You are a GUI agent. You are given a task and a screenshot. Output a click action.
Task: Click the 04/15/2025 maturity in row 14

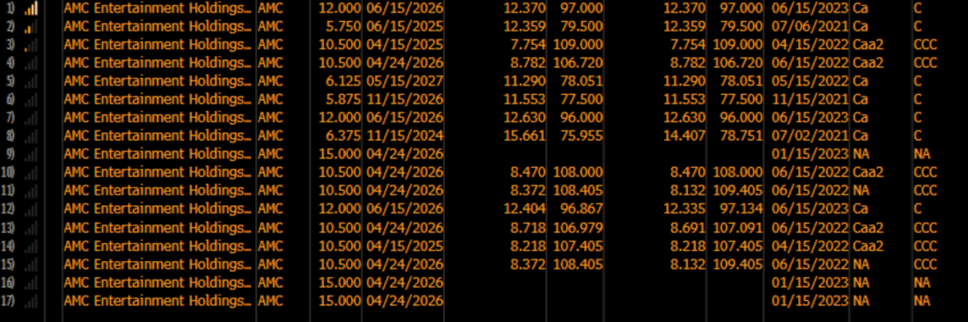pos(405,246)
